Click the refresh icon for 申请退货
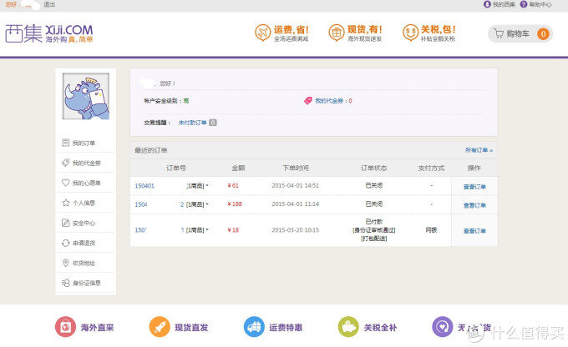 65,243
